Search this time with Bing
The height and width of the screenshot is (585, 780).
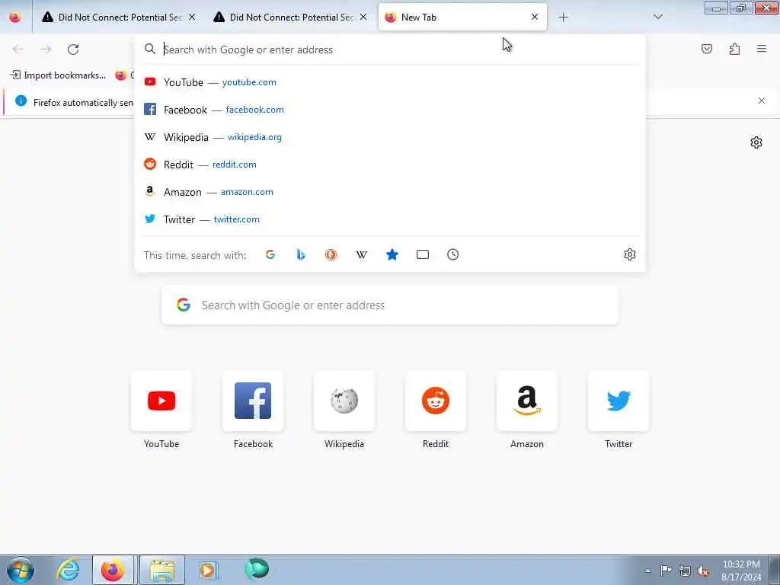click(x=300, y=254)
